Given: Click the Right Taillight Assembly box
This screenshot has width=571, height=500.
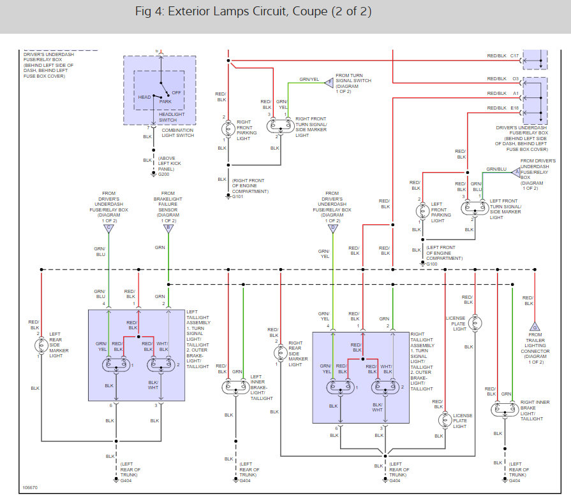Looking at the screenshot, I should point(361,378).
